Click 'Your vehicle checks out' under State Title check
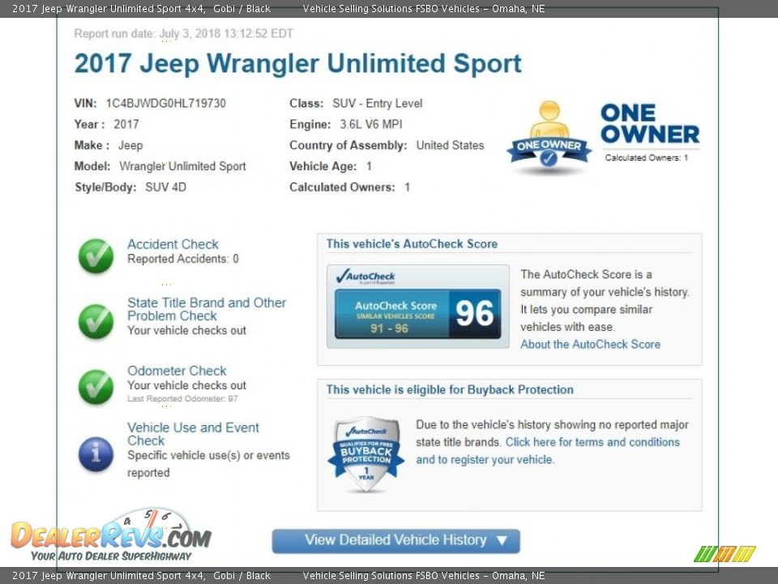This screenshot has height=584, width=778. point(186,330)
